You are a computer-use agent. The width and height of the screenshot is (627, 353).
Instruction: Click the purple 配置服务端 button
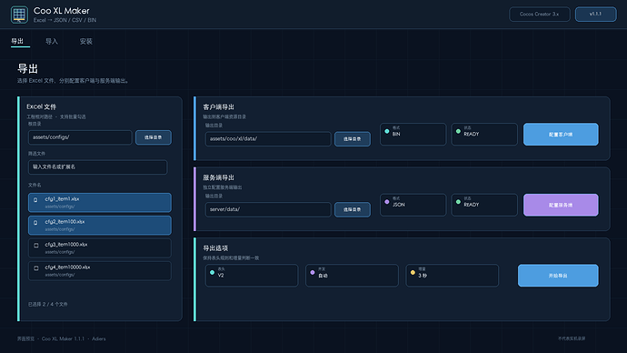(x=561, y=205)
